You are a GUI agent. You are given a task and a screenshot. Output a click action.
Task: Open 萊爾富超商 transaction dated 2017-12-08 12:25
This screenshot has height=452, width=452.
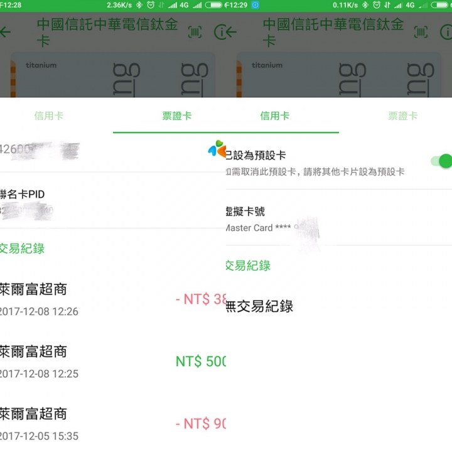click(x=113, y=362)
